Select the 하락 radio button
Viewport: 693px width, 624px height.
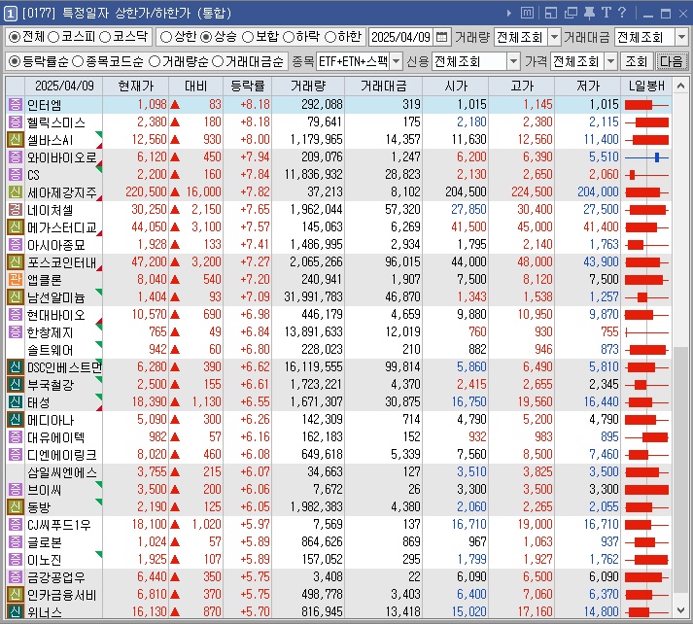[288, 37]
